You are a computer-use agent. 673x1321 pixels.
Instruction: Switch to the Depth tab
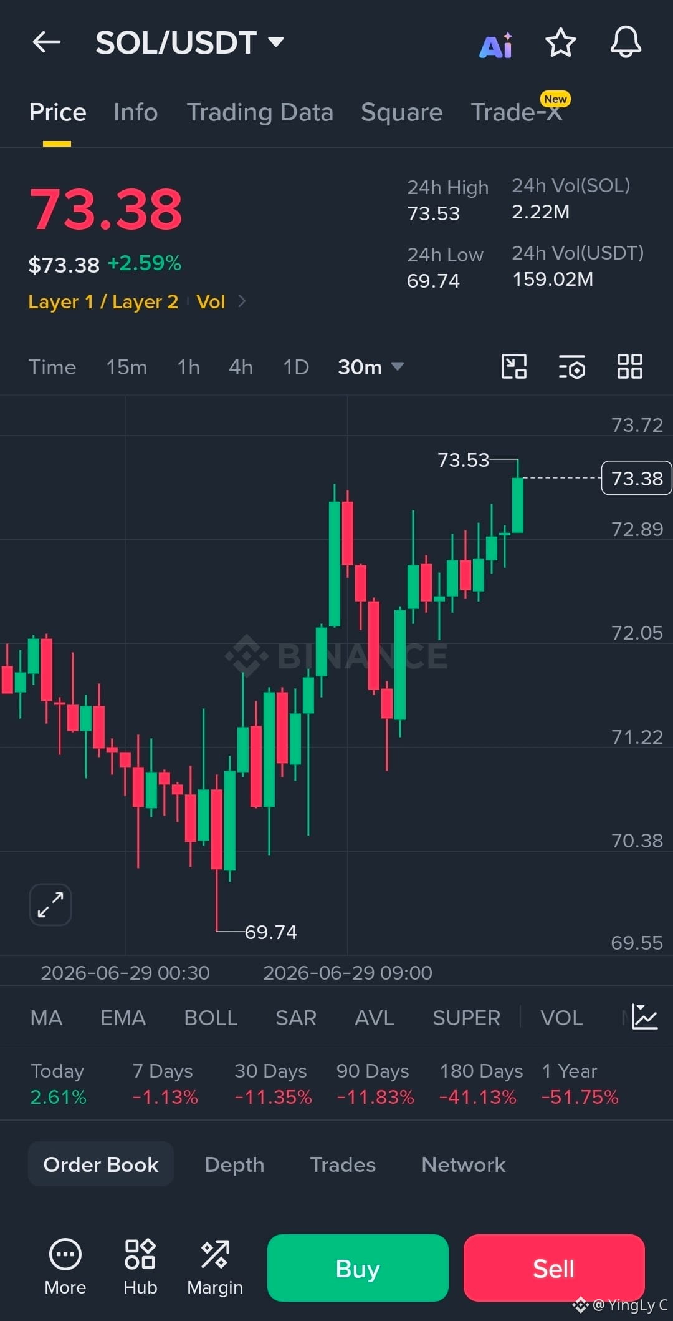[234, 1164]
